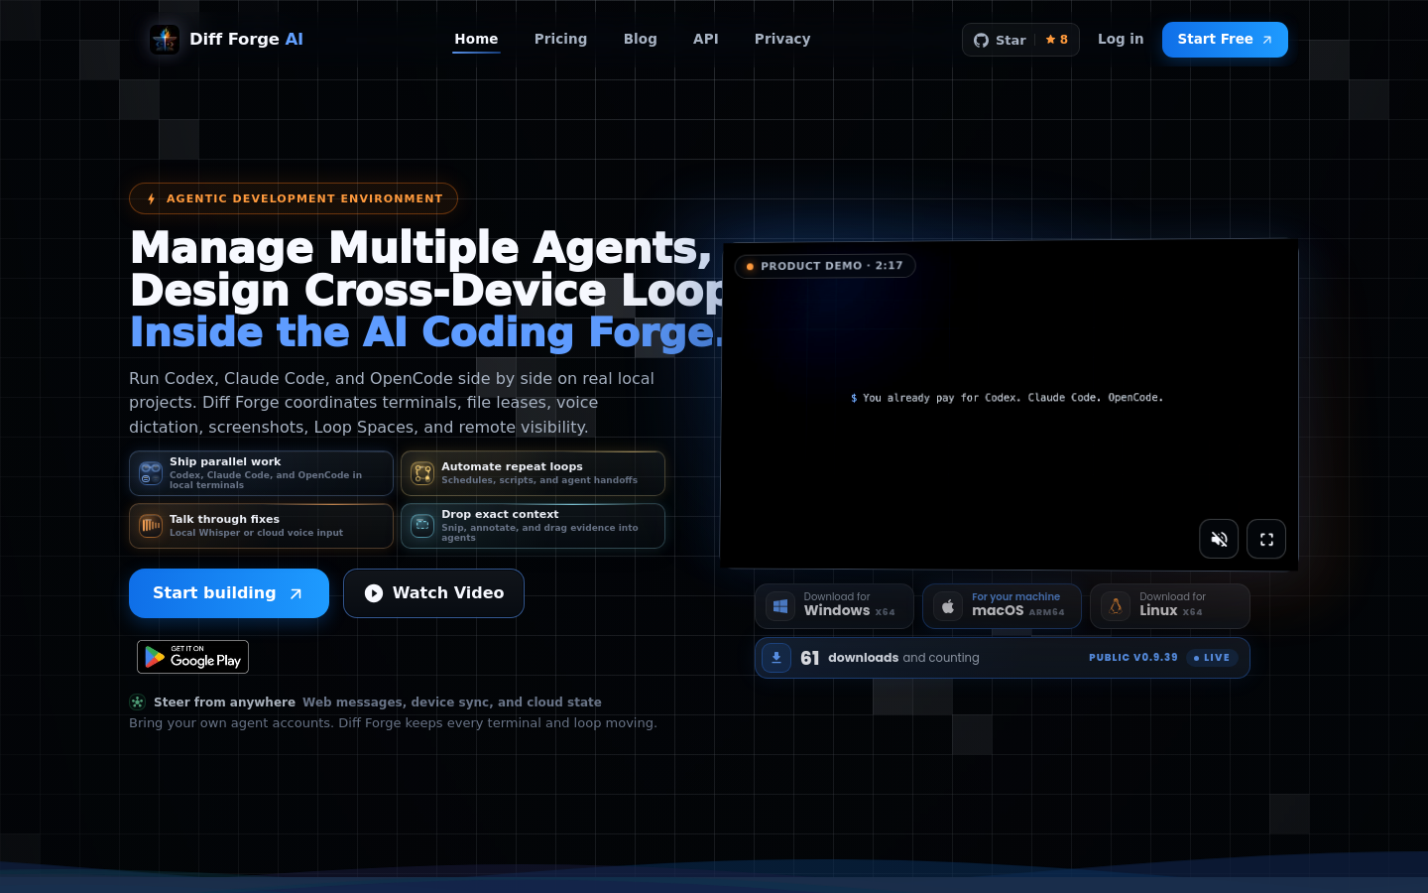Download for Linux x64
The width and height of the screenshot is (1428, 893).
click(1170, 605)
